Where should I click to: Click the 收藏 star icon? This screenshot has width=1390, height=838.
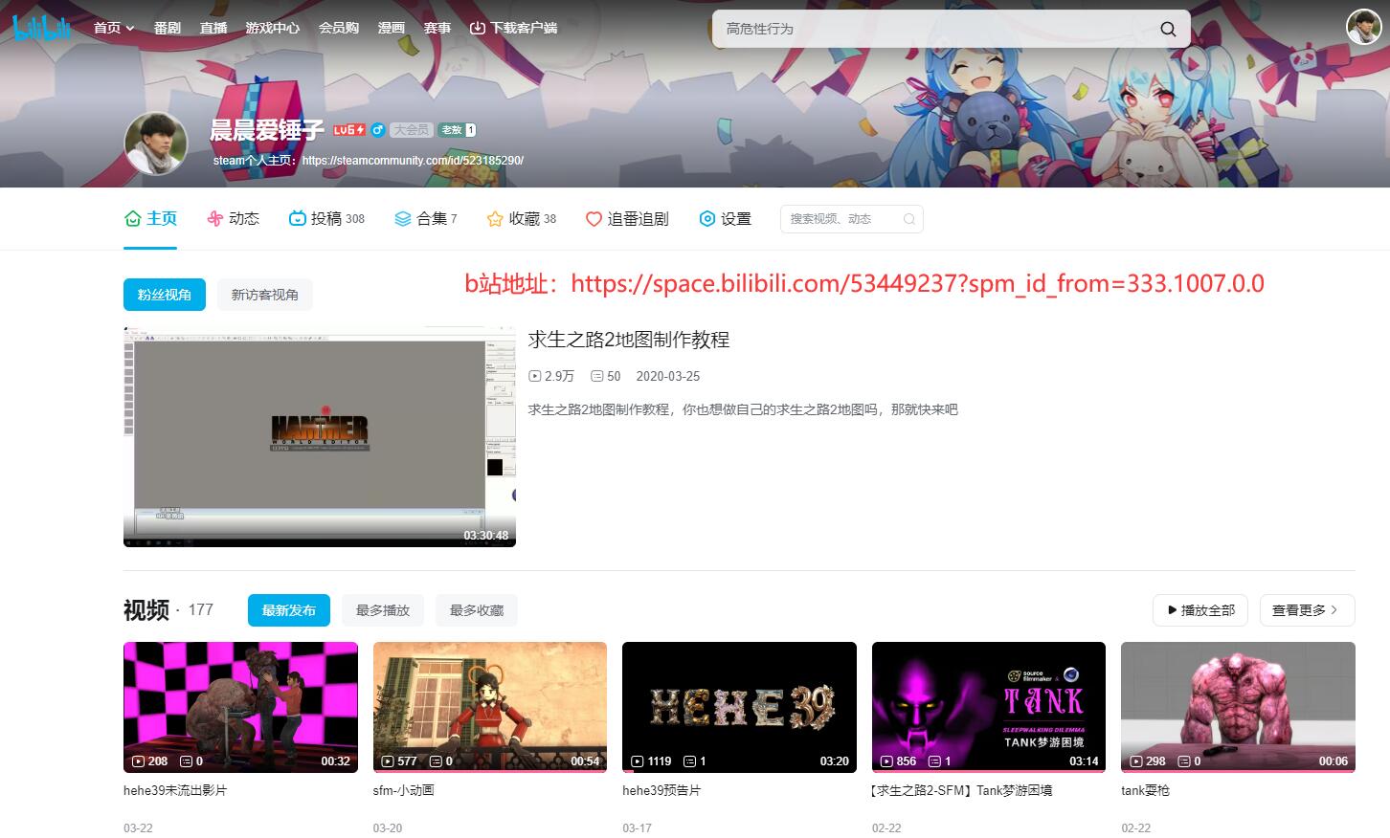point(495,219)
